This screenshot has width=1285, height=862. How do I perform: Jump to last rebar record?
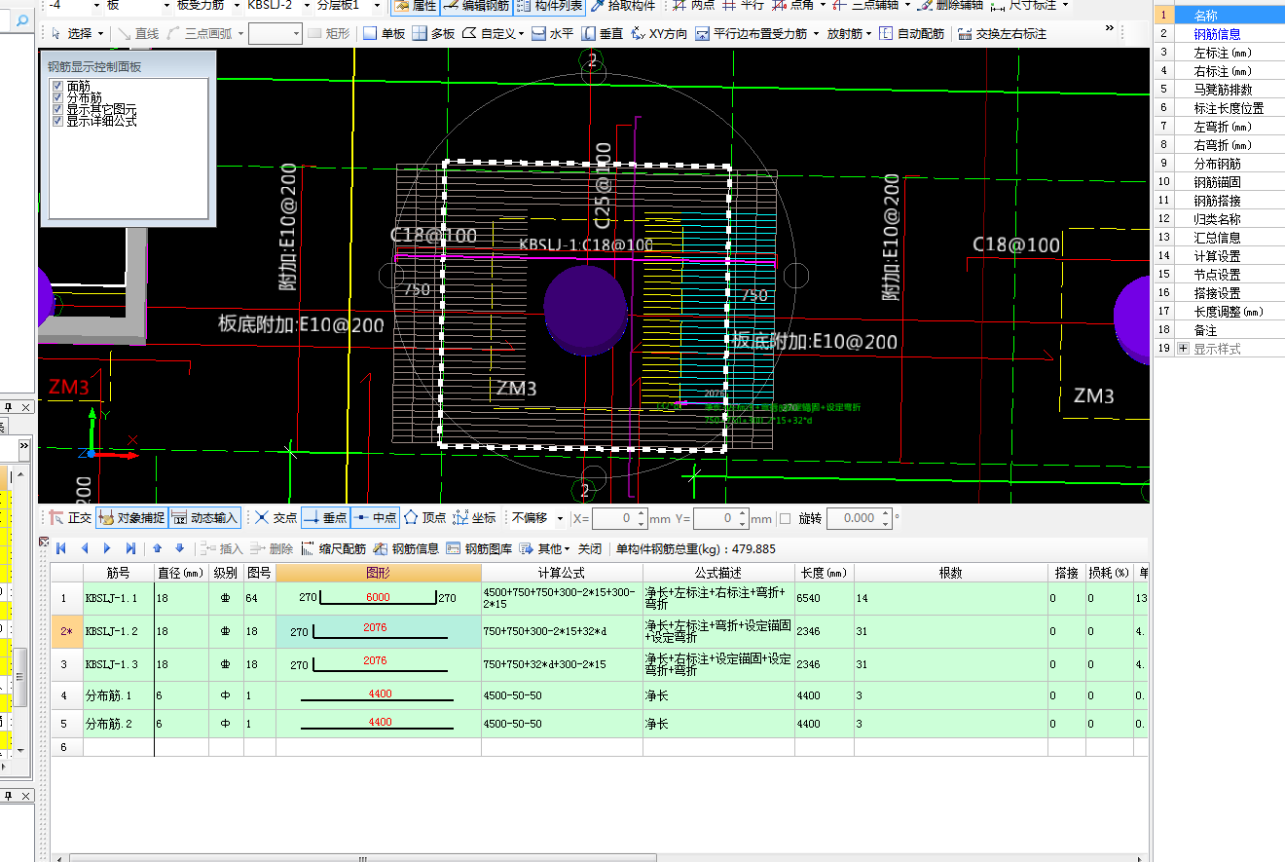(130, 548)
